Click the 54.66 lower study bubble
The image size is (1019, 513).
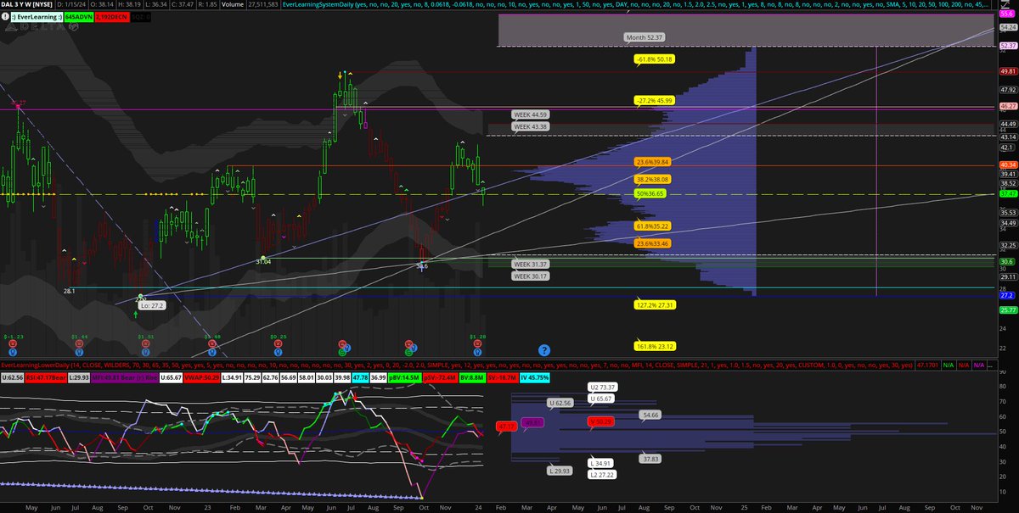[x=652, y=415]
